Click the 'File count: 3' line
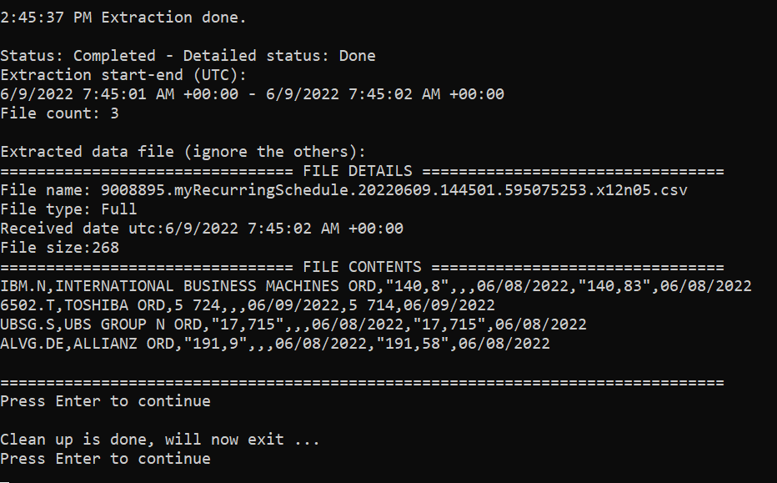This screenshot has height=483, width=777. (x=59, y=113)
